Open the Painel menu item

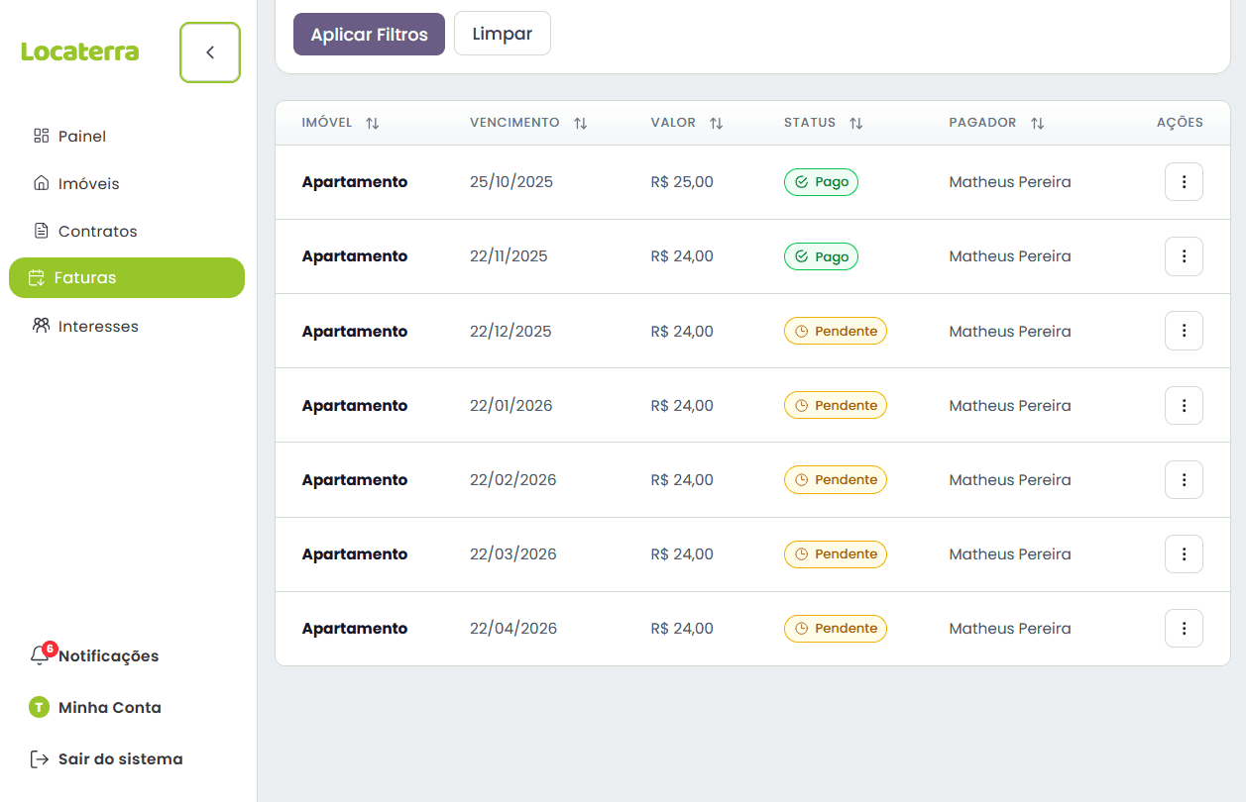(x=81, y=137)
